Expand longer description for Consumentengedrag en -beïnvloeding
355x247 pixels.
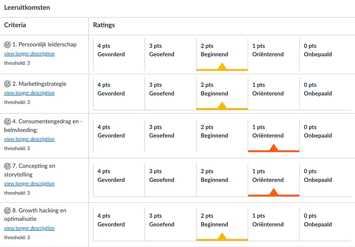click(x=29, y=139)
